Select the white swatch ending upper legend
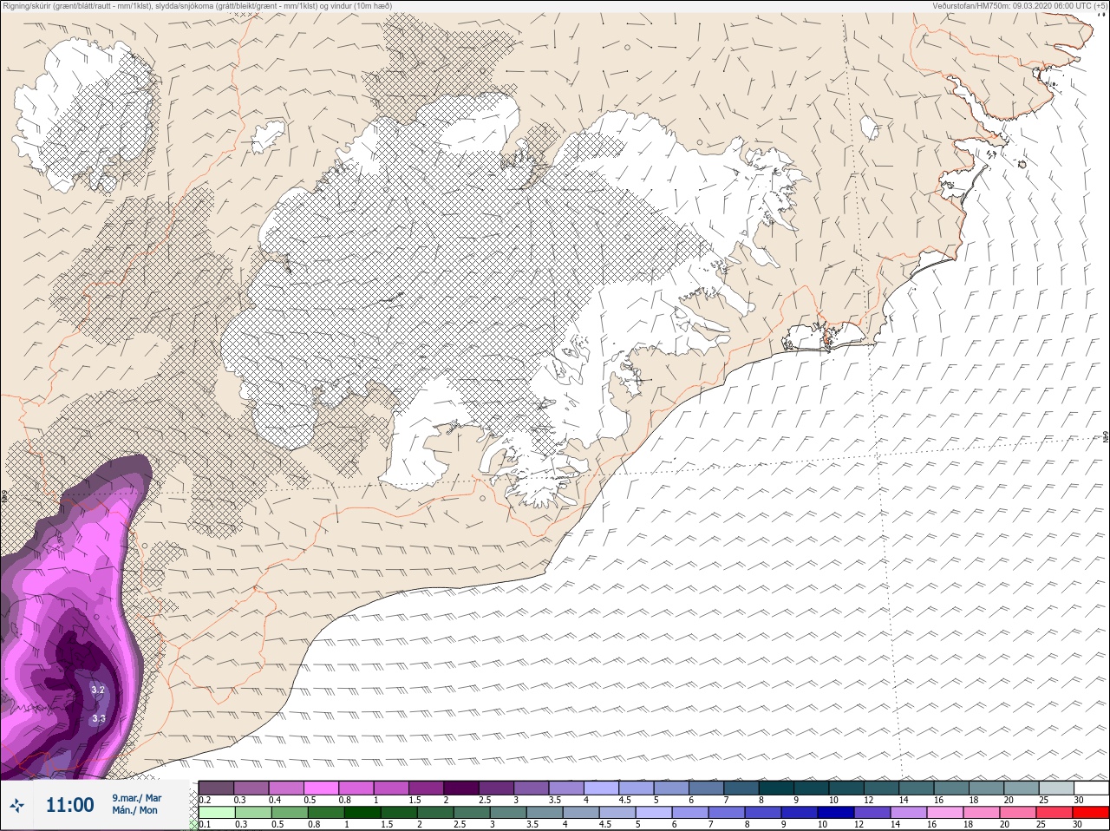 point(1091,788)
